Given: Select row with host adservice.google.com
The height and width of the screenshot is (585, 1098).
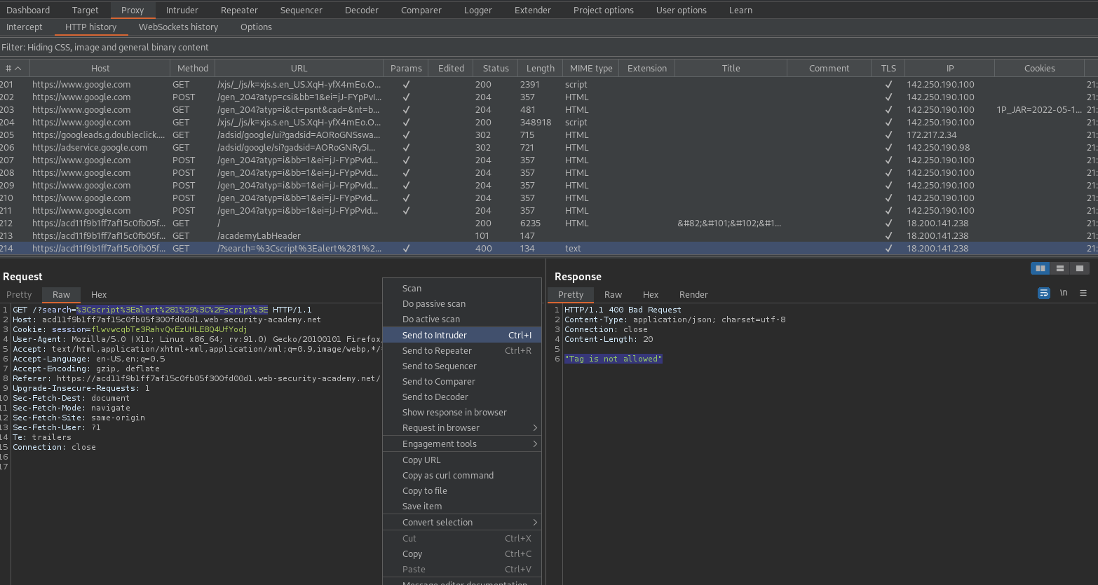Looking at the screenshot, I should (549, 147).
